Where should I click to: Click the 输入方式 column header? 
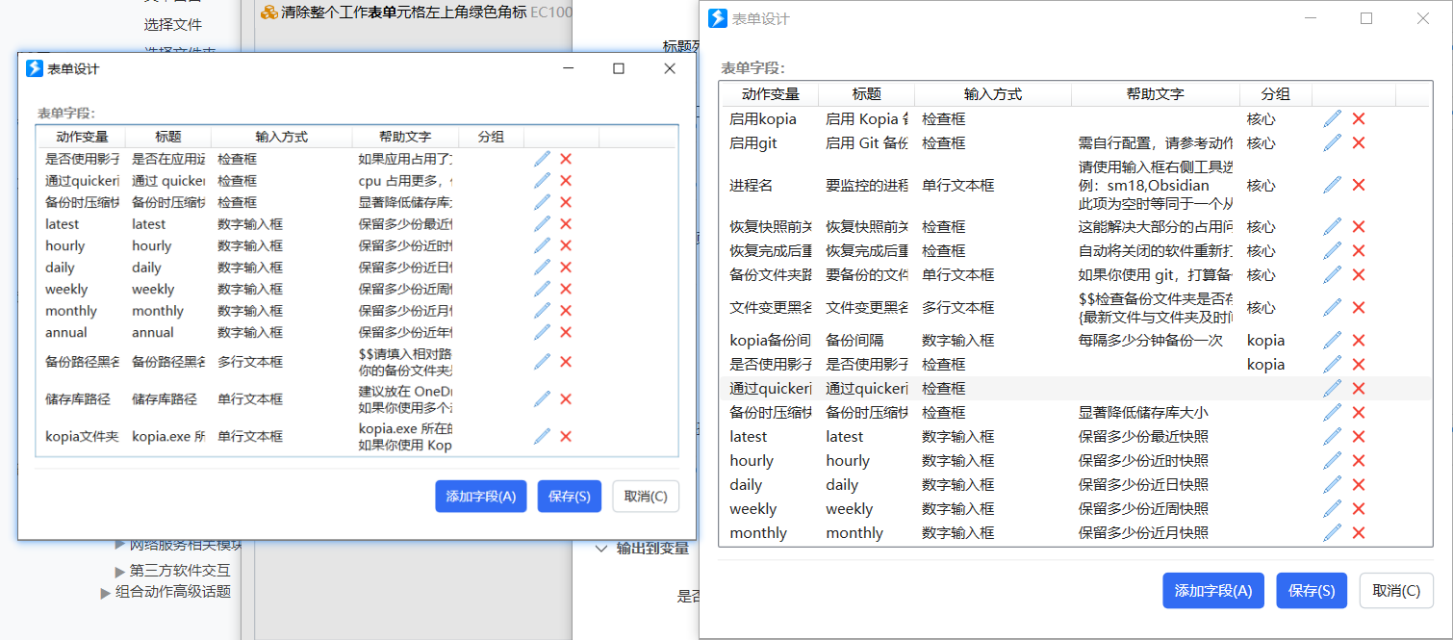pyautogui.click(x=992, y=93)
